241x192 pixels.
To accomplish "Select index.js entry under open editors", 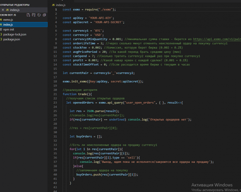I will click(x=14, y=9).
